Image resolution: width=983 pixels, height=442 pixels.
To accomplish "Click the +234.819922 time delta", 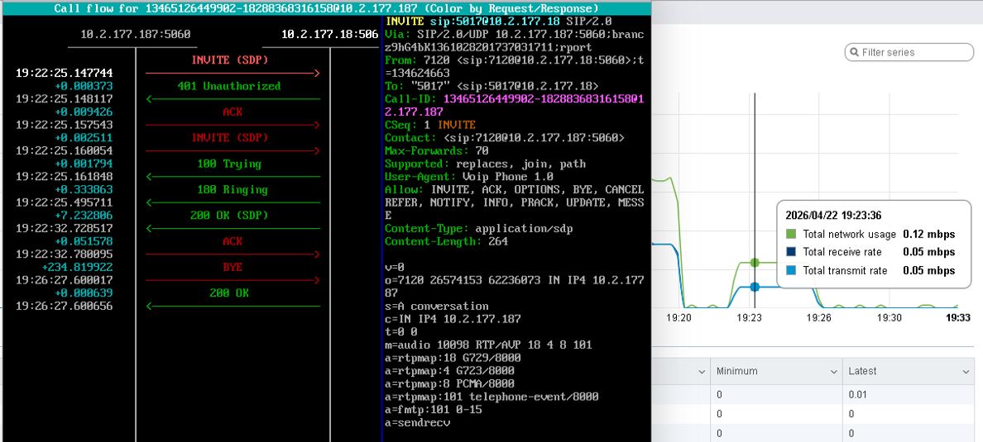I will click(77, 268).
